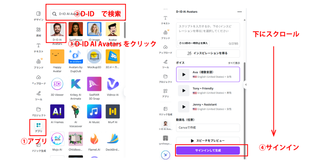Open the Mockup3D app
Image resolution: width=309 pixels, height=162 pixels.
94,59
